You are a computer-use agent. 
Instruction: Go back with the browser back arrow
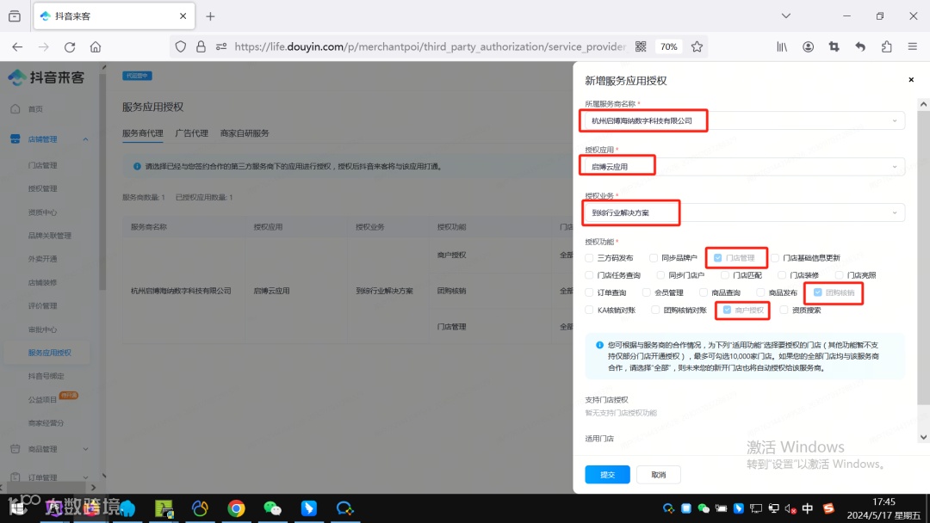pos(17,46)
